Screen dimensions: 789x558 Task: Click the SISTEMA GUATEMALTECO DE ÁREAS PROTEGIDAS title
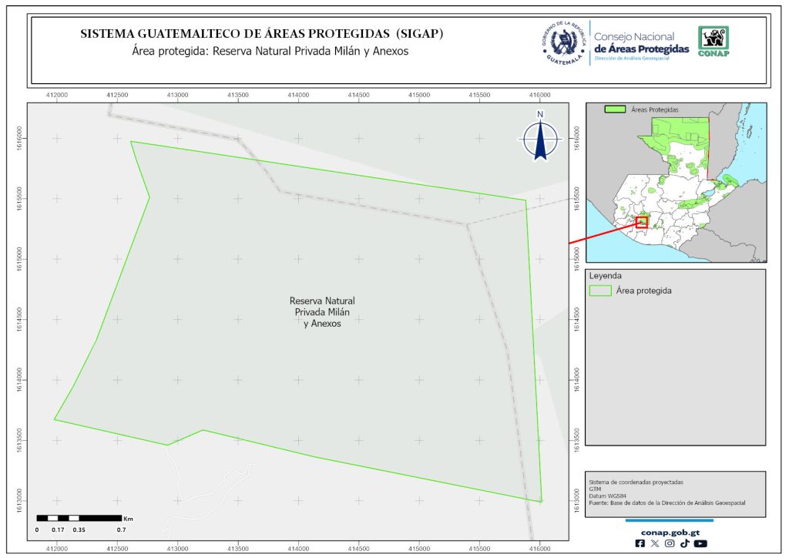pos(261,35)
